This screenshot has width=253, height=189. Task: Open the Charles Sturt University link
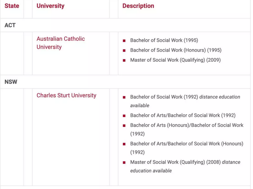[66, 95]
